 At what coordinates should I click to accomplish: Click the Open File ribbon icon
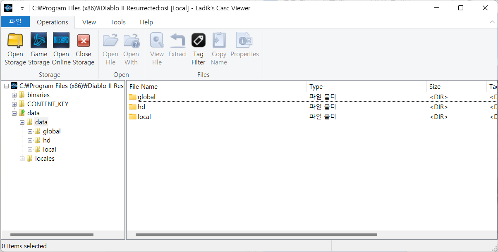pos(110,40)
